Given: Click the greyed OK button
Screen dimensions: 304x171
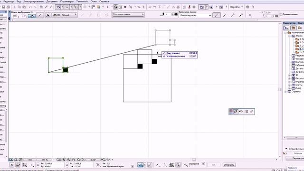Looking at the screenshot, I should coord(214,165).
